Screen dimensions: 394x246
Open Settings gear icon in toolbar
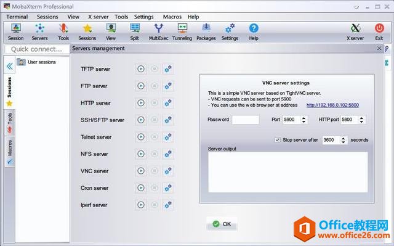click(x=230, y=32)
